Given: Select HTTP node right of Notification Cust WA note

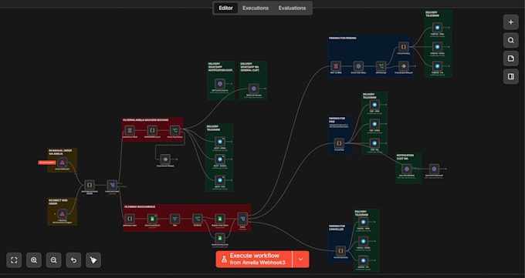Looking at the screenshot, I should click(x=434, y=169).
